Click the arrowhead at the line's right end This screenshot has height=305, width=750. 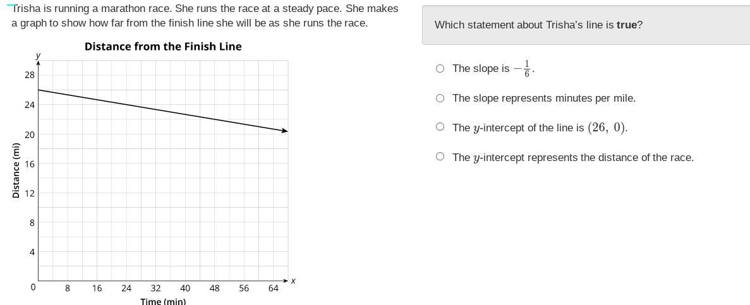[x=285, y=131]
